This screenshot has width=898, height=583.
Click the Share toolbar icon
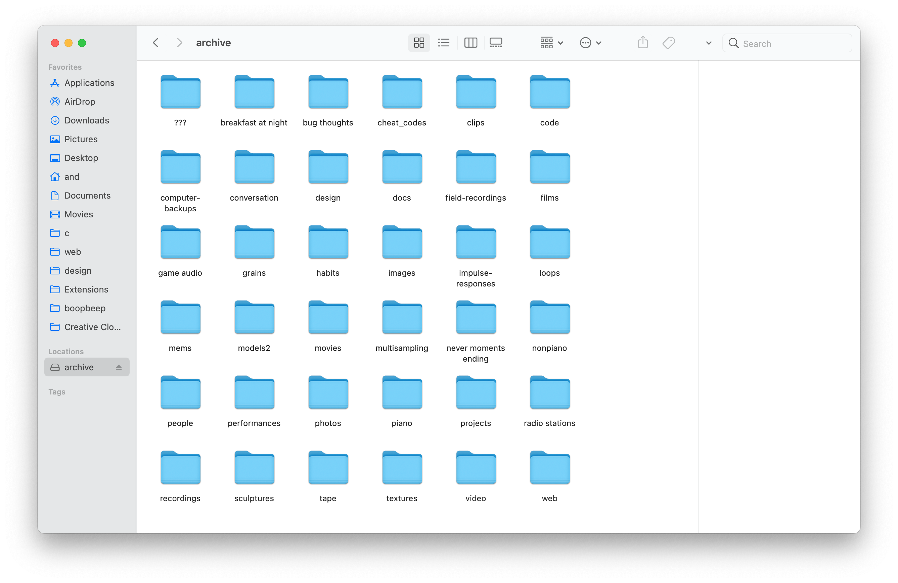click(642, 43)
